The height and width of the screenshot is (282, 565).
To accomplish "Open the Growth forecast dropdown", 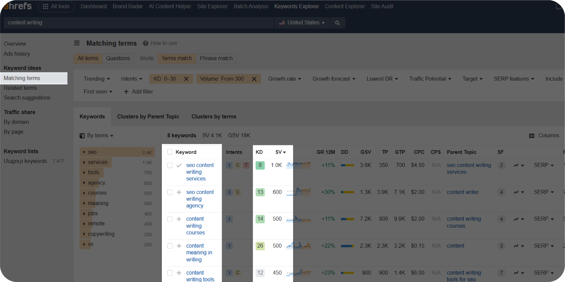I will pyautogui.click(x=334, y=79).
